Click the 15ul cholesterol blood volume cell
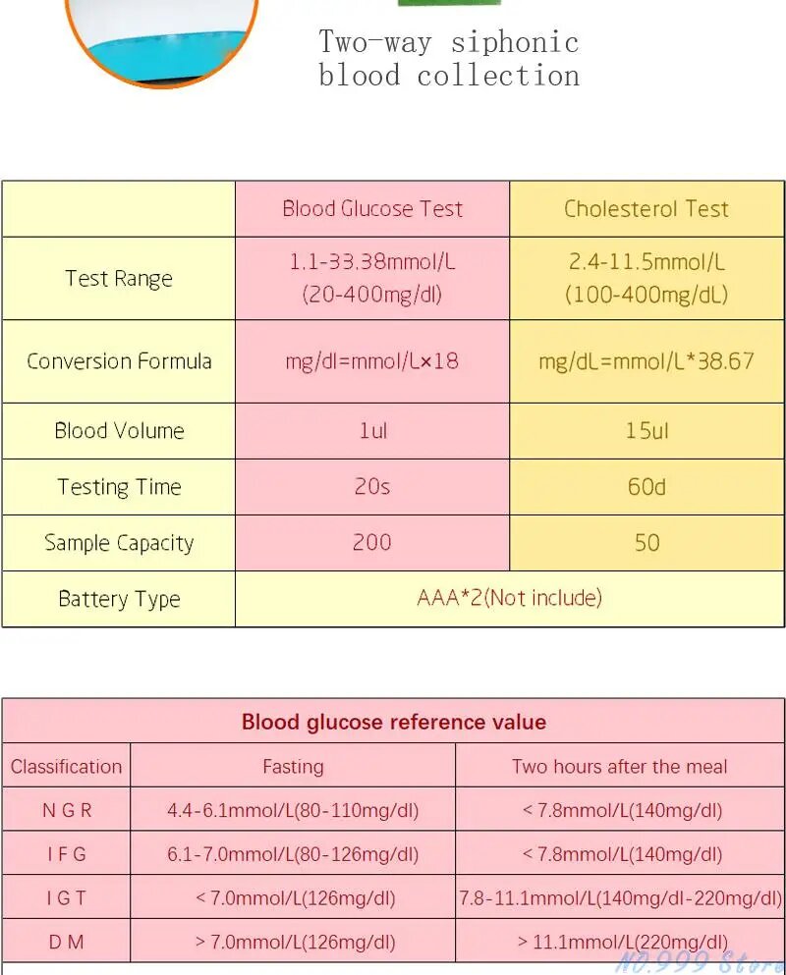 (646, 431)
